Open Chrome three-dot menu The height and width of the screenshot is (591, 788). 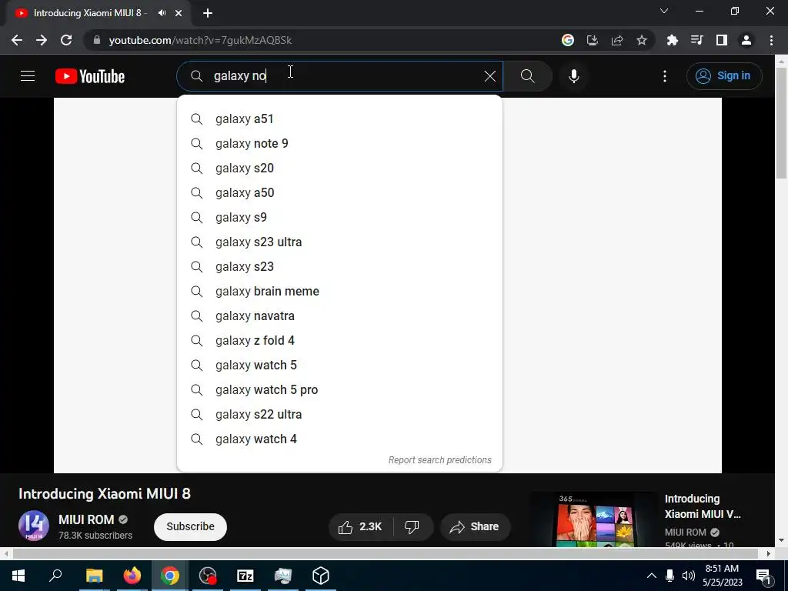[771, 40]
